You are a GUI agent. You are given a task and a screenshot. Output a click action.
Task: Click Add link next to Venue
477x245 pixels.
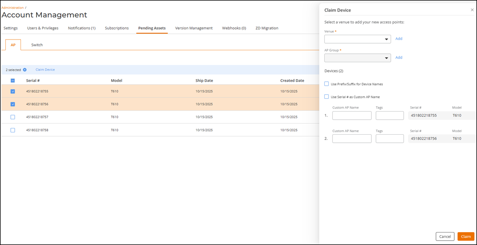click(x=399, y=39)
